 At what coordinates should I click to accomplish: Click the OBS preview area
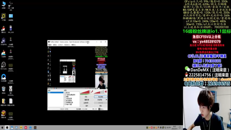(x=77, y=67)
